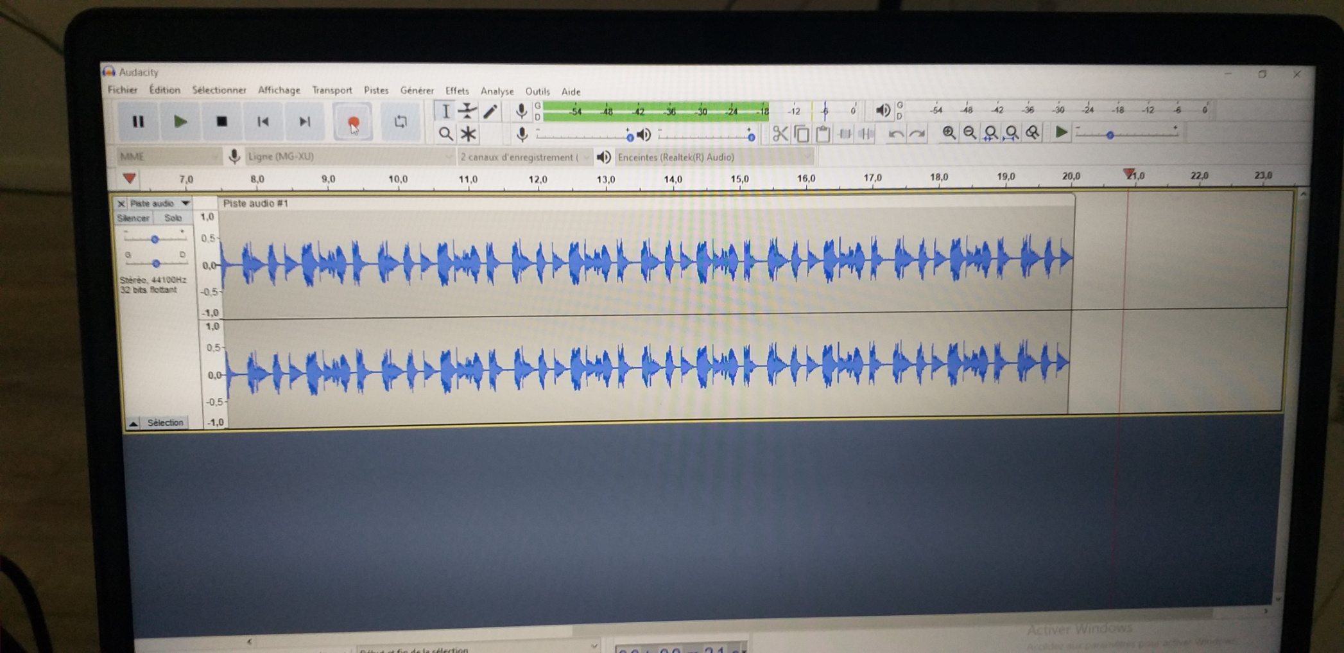Paste with the clipboard icon
This screenshot has width=1344, height=653.
click(x=823, y=134)
